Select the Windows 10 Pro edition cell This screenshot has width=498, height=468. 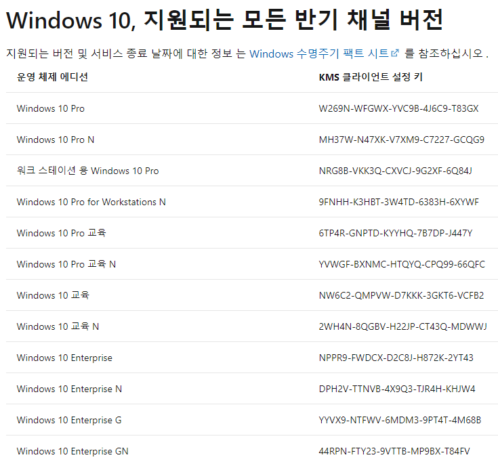pos(51,108)
